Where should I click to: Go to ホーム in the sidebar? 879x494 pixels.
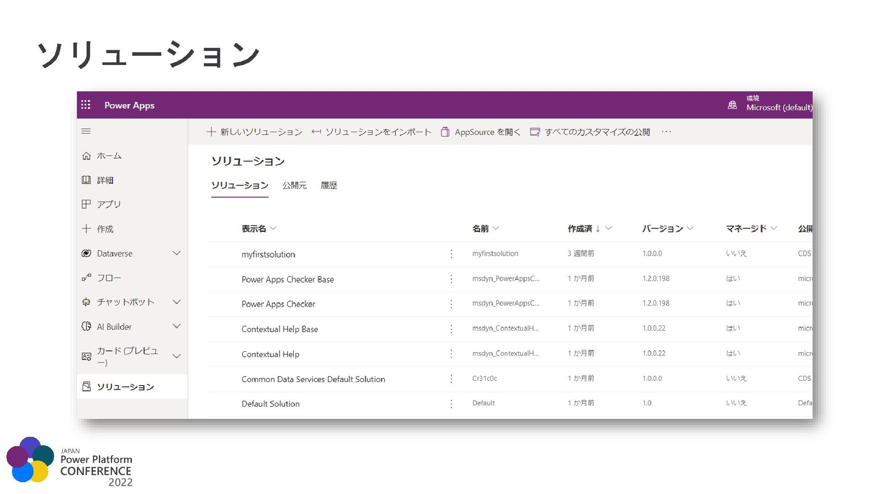(x=132, y=156)
